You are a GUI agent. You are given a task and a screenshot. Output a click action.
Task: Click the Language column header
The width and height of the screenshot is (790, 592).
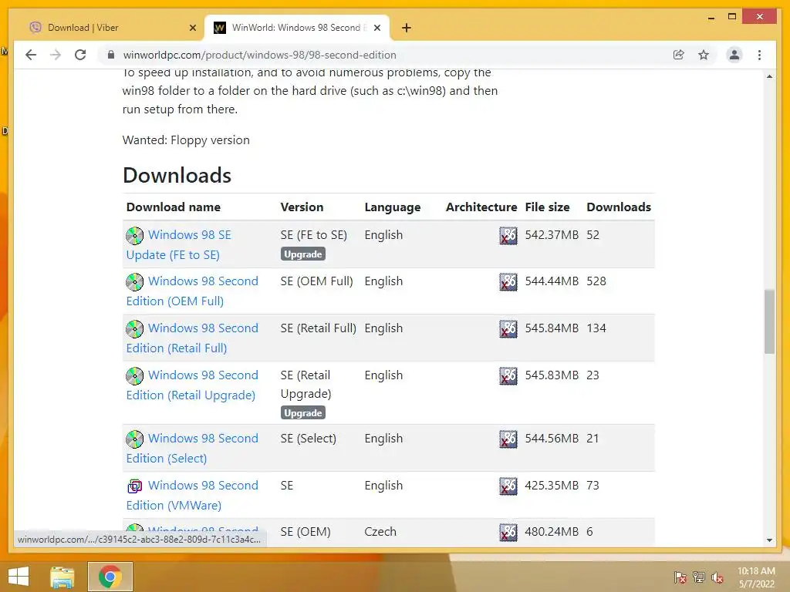[x=393, y=207]
